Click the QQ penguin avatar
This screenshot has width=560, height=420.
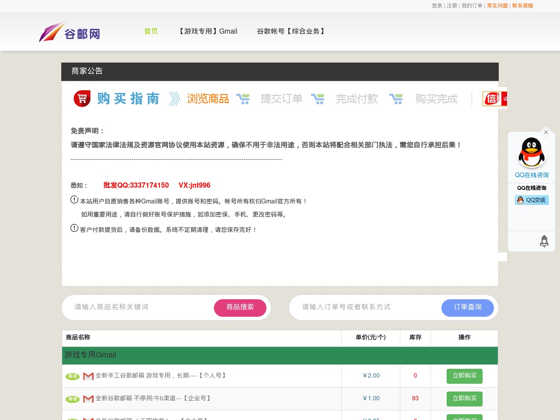click(532, 152)
